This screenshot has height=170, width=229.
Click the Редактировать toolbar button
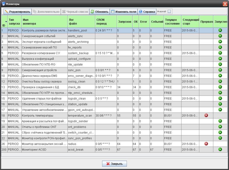[x=18, y=12]
